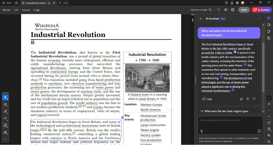This screenshot has height=145, width=273.
Task: Click the Agricultural Revolution link
Action: (49, 68)
